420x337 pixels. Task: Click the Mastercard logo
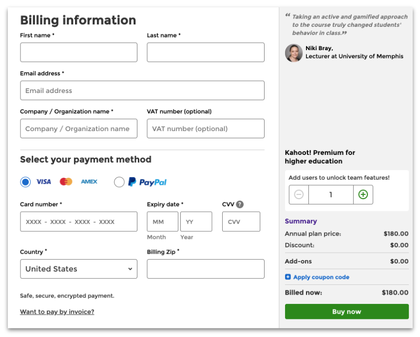coord(66,182)
